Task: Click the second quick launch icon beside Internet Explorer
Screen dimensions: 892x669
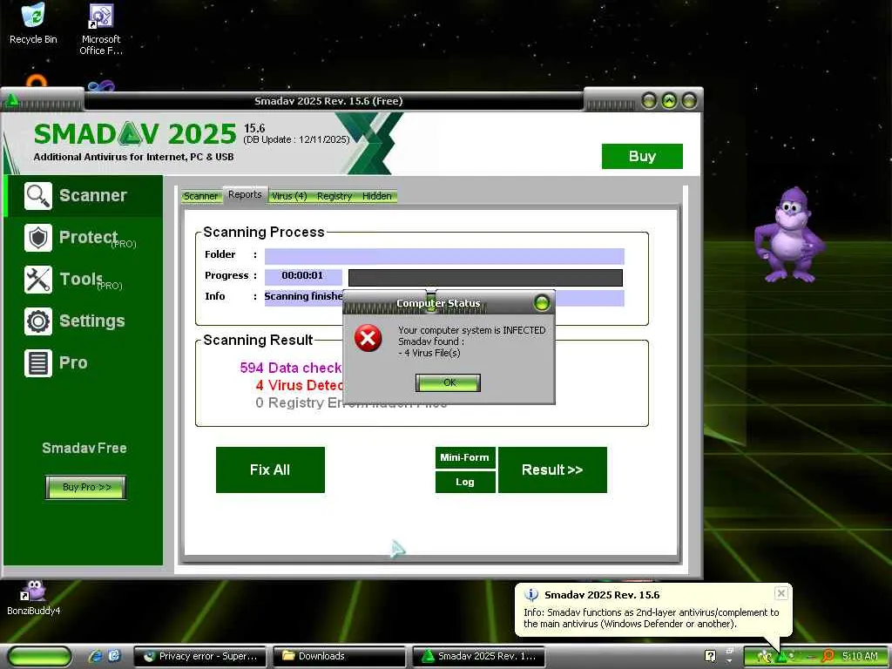Action: (x=114, y=656)
